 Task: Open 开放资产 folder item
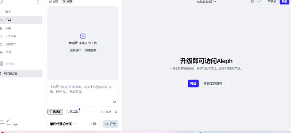coord(11,44)
